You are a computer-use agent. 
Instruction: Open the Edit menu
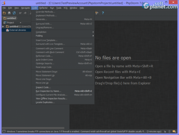pos(10,8)
